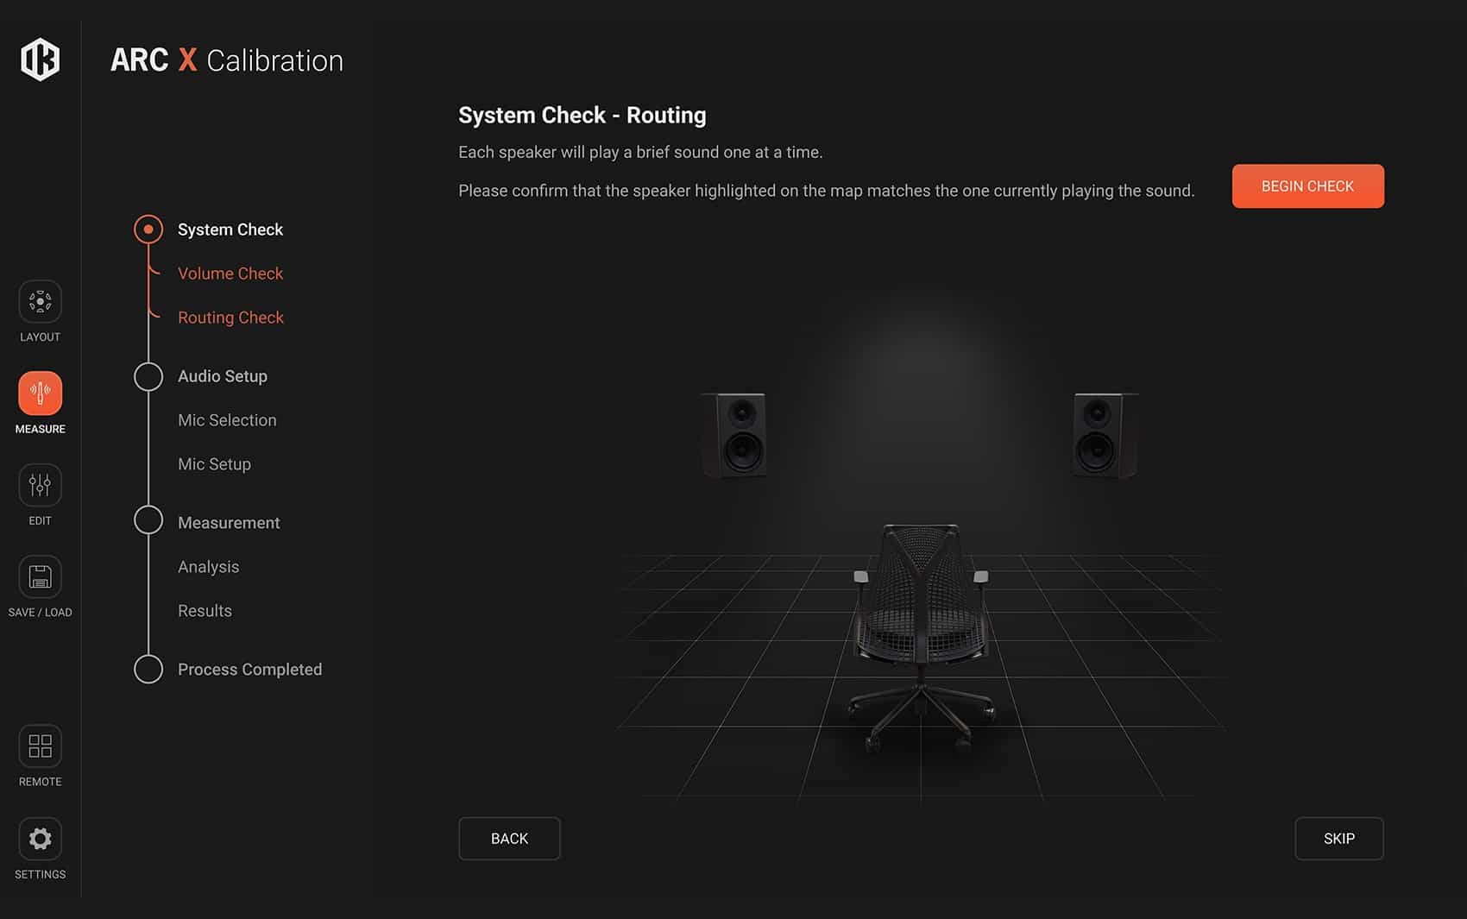Click the chair in room view
Viewport: 1467px width, 919px height.
tap(921, 634)
